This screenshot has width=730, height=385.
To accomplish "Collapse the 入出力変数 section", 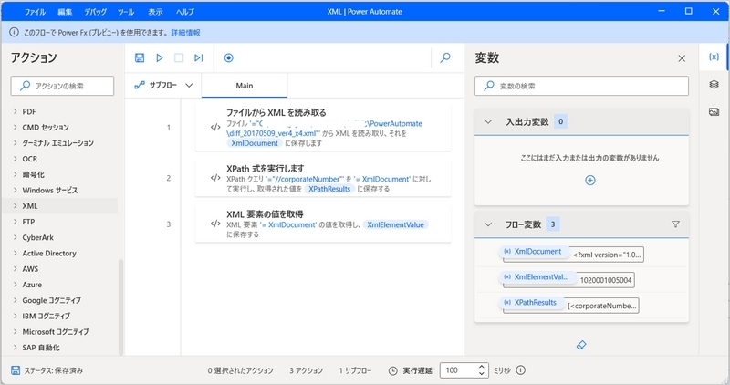I will click(x=488, y=122).
